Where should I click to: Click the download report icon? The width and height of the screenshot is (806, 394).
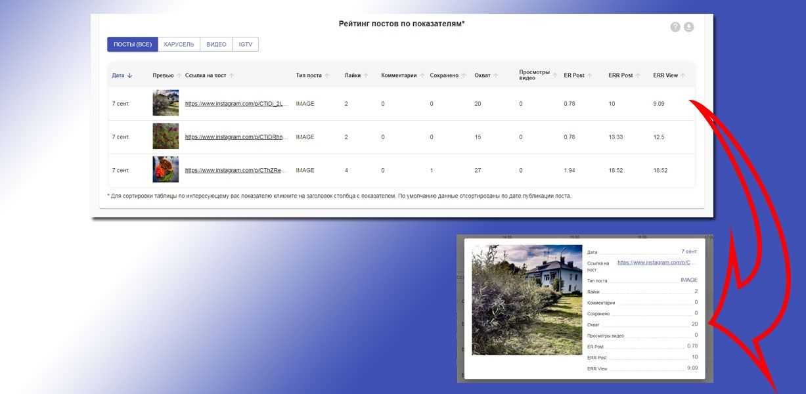(688, 27)
